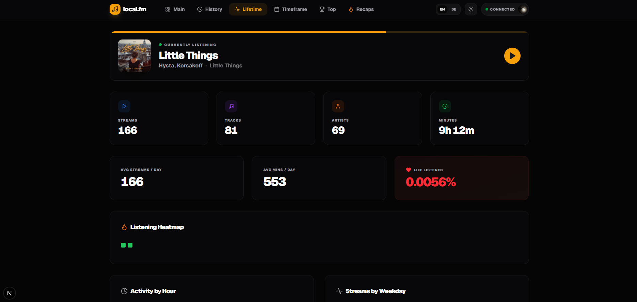This screenshot has height=302, width=637.
Task: Click the Activity by Hour heading
Action: [153, 291]
